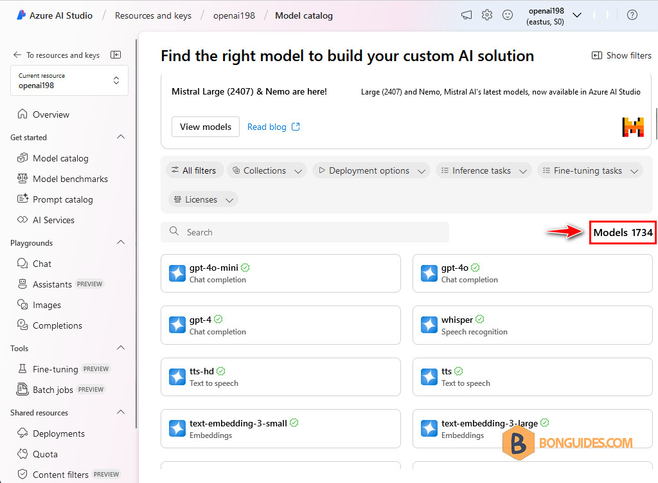Click the Fine-tuning flask icon
This screenshot has height=483, width=658.
pos(22,369)
